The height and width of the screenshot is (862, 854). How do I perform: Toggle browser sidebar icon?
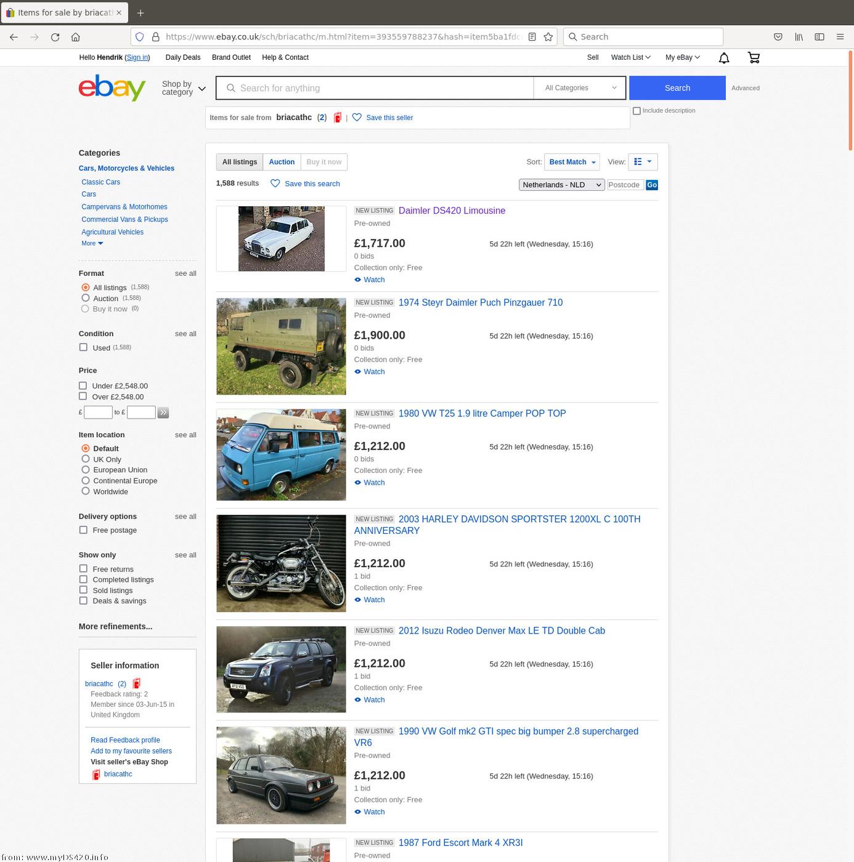[819, 37]
